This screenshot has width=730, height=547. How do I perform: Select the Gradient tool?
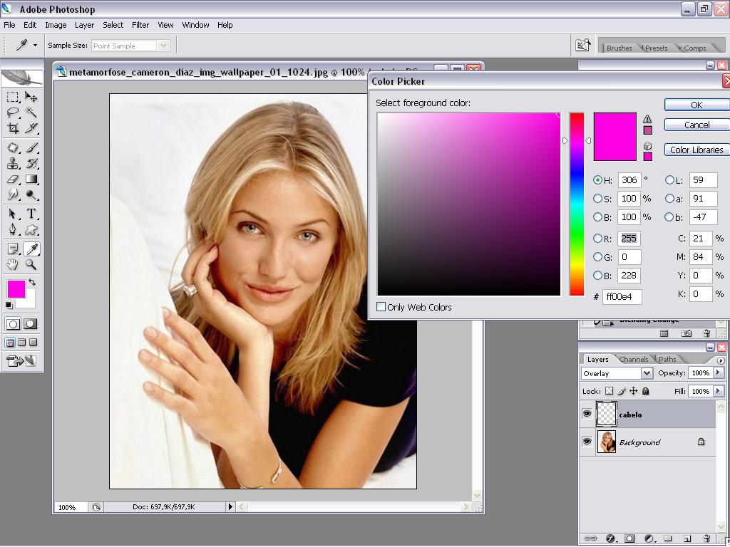tap(31, 179)
